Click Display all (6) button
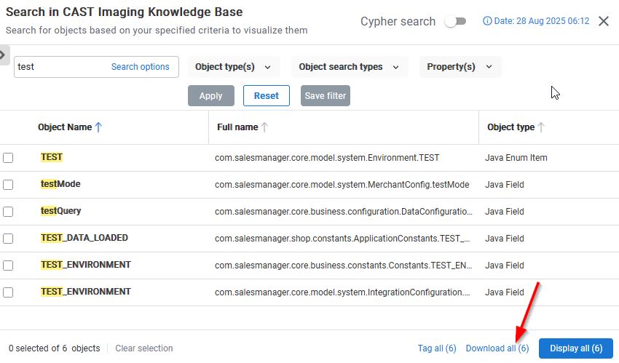The width and height of the screenshot is (619, 363). [575, 348]
